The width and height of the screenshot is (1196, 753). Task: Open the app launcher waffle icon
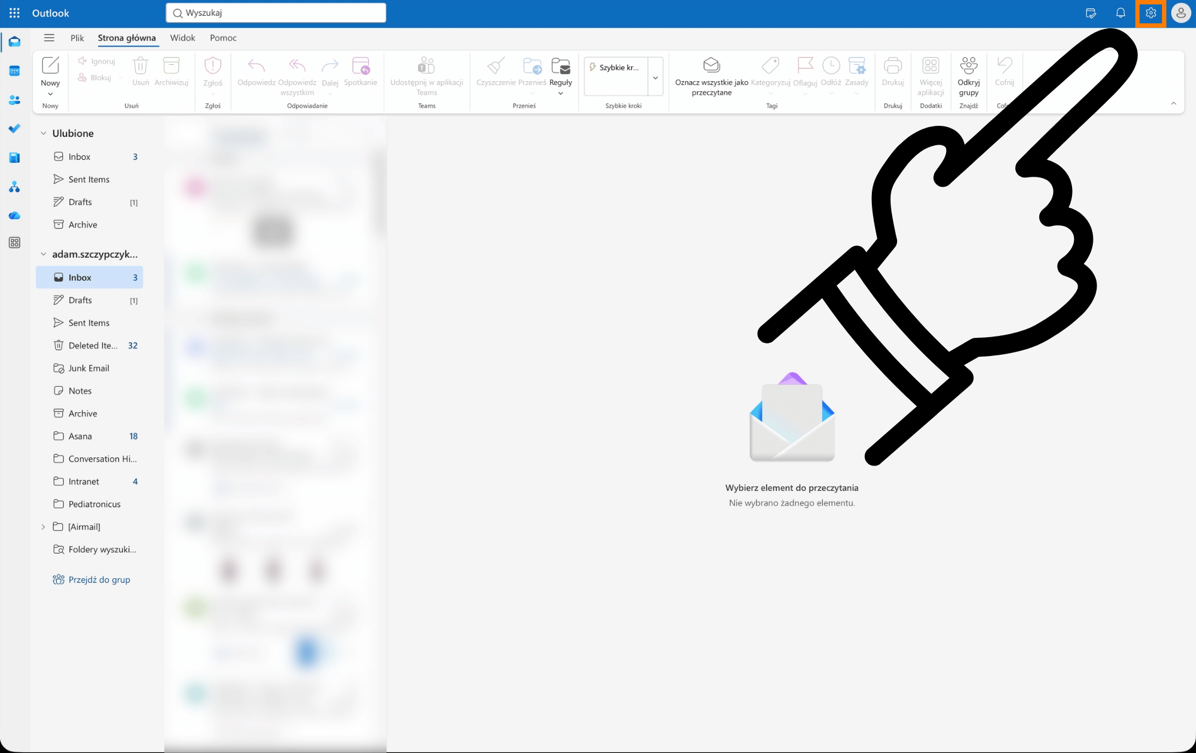point(14,13)
